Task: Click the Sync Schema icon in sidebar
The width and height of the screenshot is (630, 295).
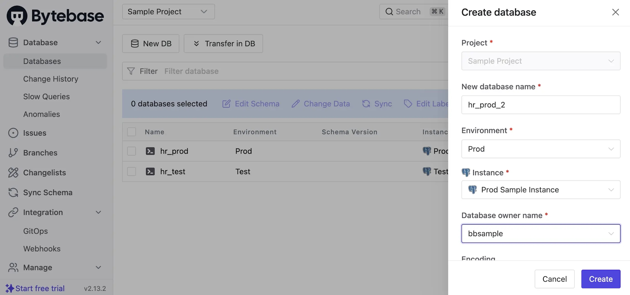Action: [13, 193]
